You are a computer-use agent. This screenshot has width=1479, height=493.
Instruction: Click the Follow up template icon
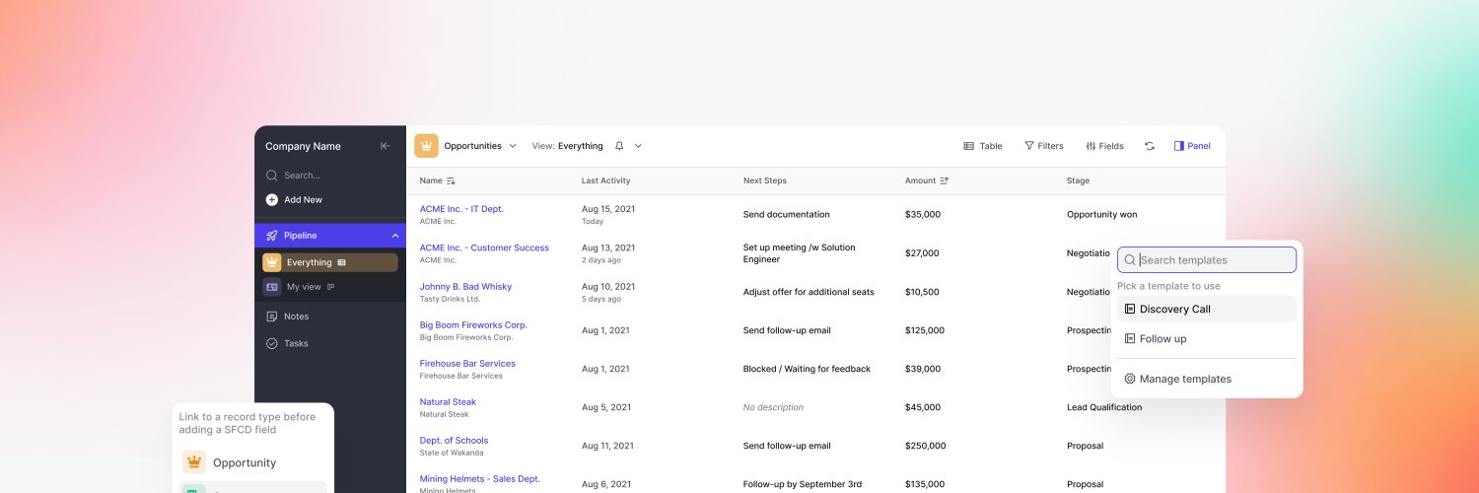1130,338
